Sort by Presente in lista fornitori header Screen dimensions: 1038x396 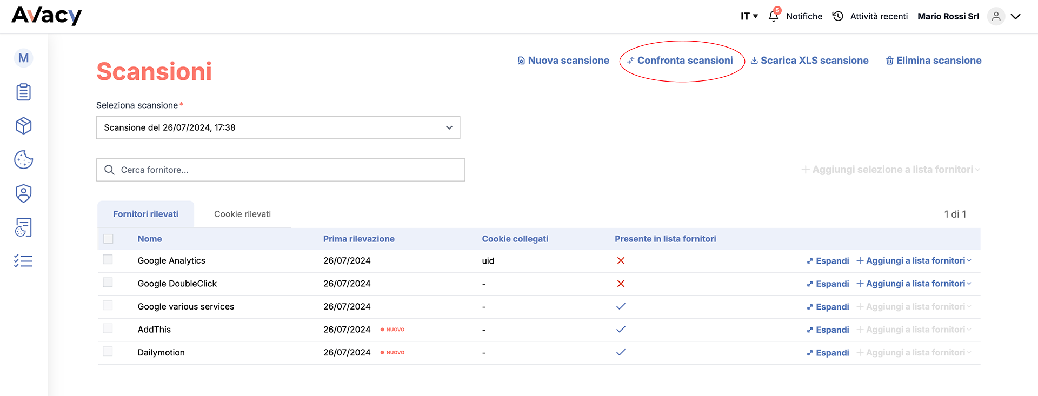[666, 239]
